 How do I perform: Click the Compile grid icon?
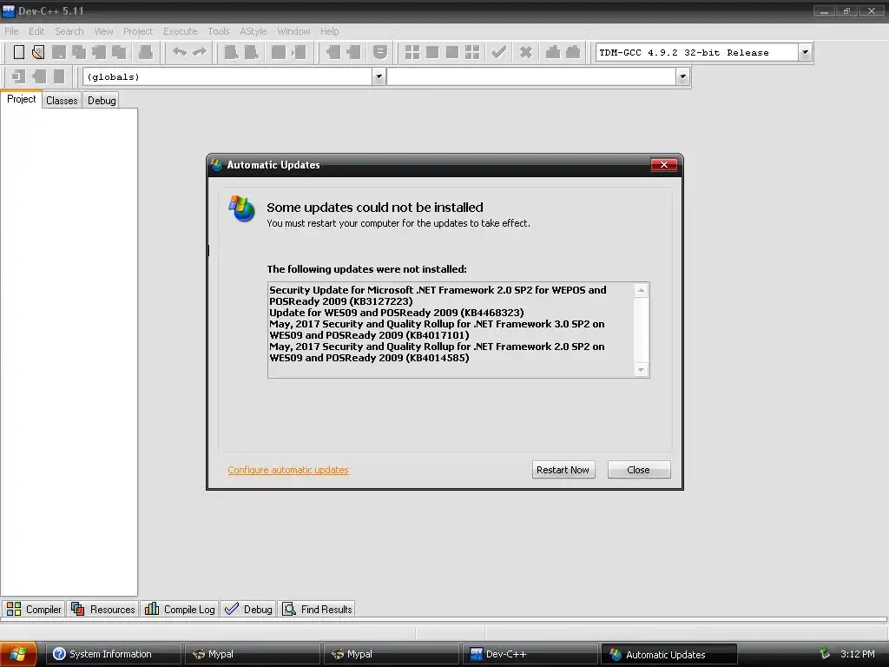[x=412, y=52]
